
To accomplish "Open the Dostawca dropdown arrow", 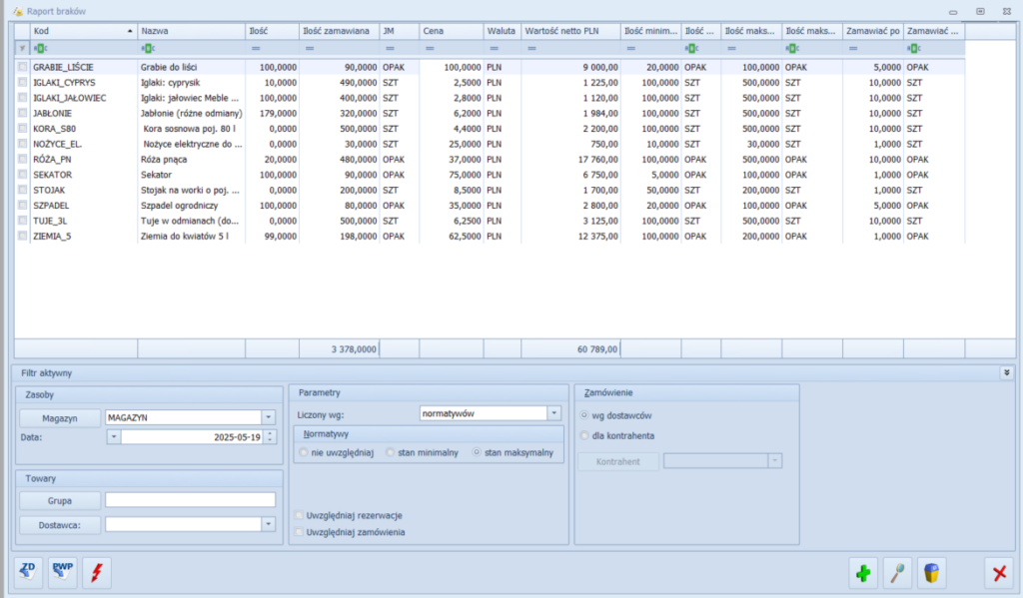I will click(x=268, y=524).
